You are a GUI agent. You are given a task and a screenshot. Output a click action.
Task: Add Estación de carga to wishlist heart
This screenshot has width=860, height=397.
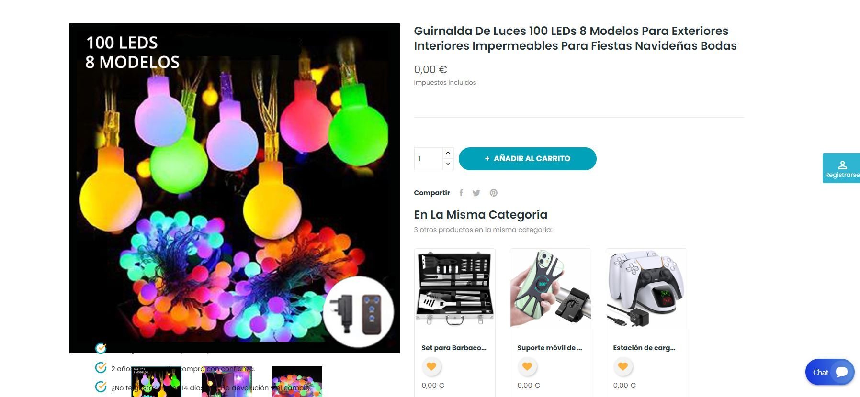(623, 366)
